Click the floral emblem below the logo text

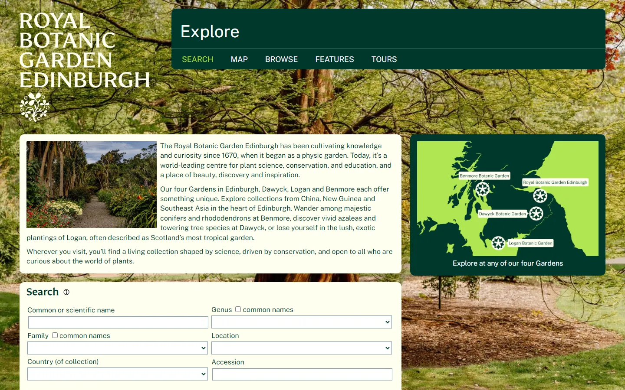coord(35,107)
